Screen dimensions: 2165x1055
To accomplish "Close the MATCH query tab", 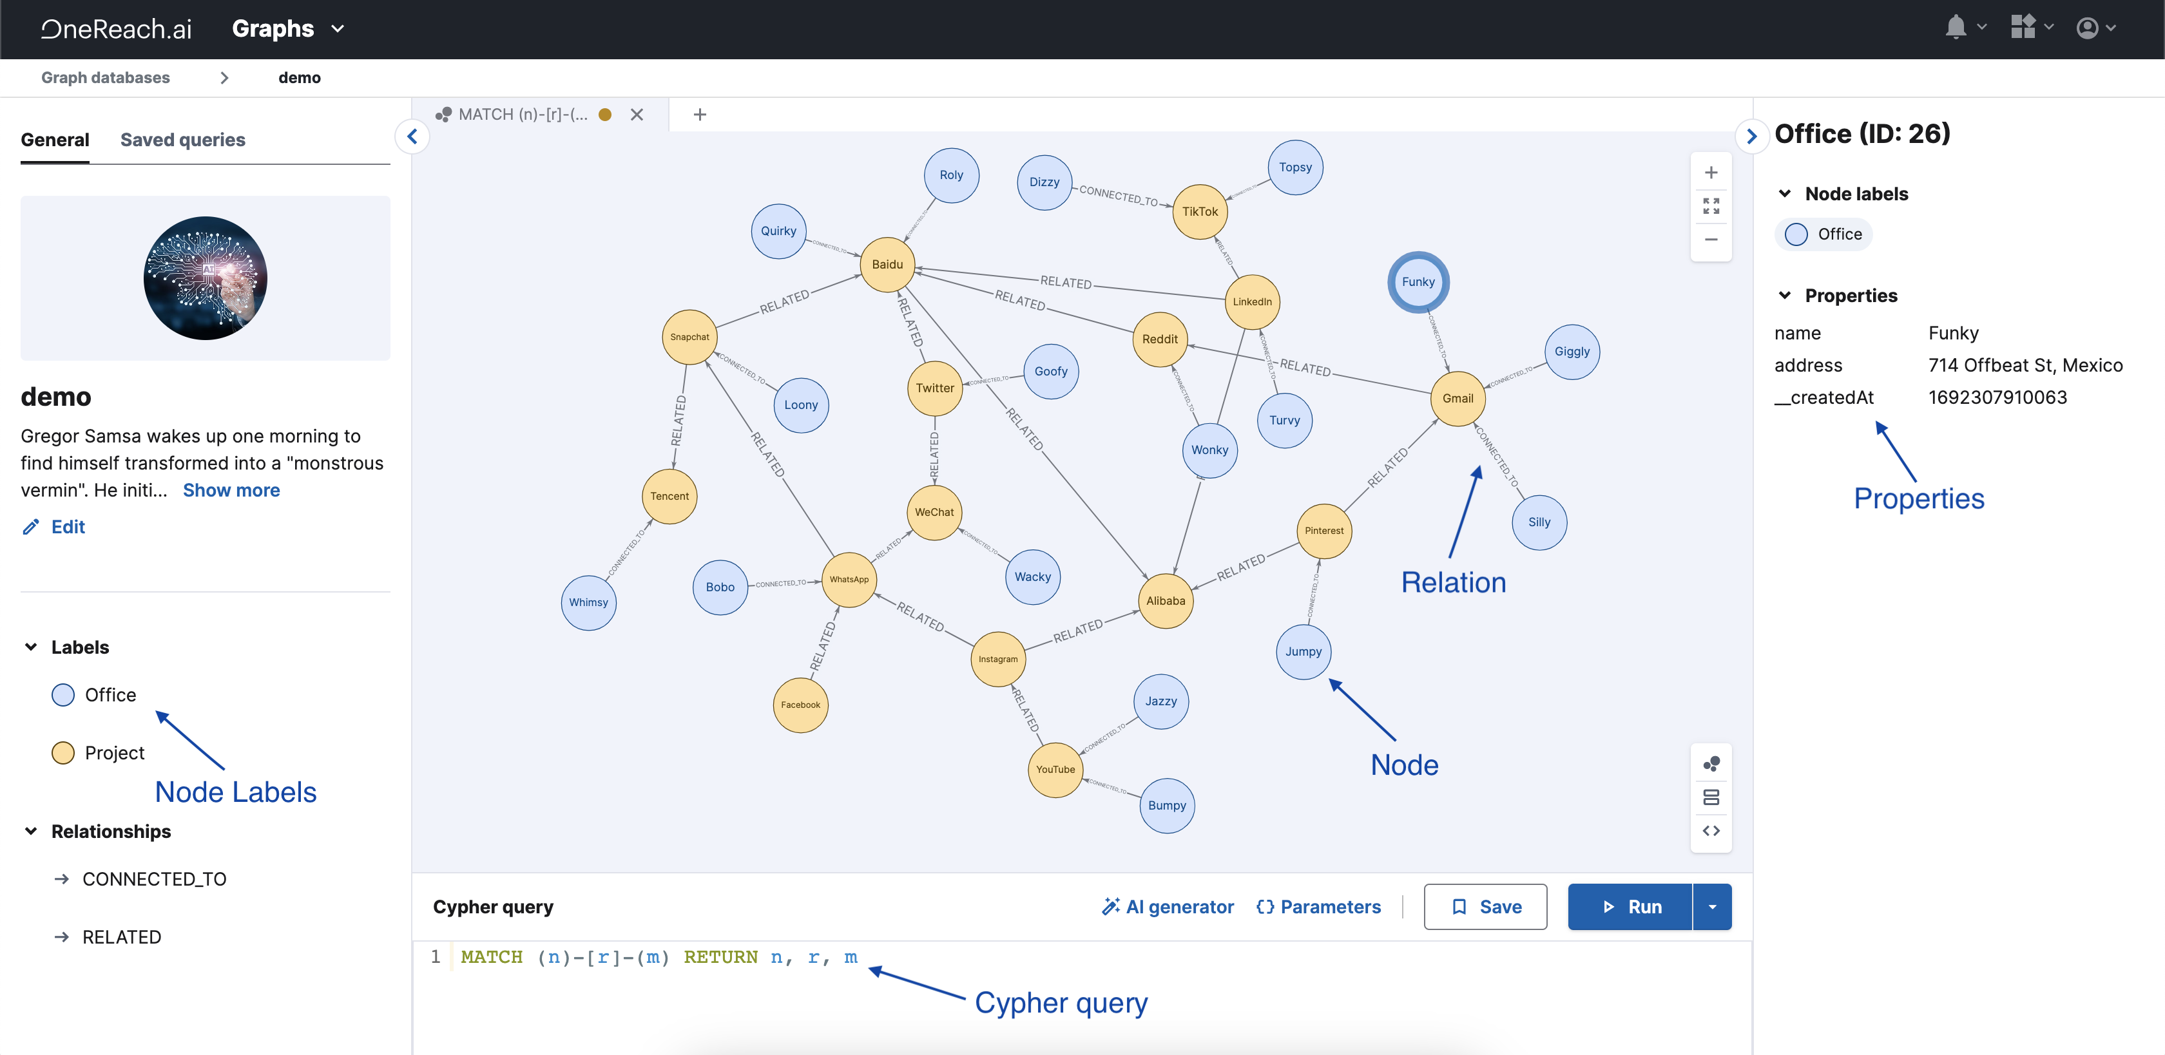I will (x=637, y=114).
